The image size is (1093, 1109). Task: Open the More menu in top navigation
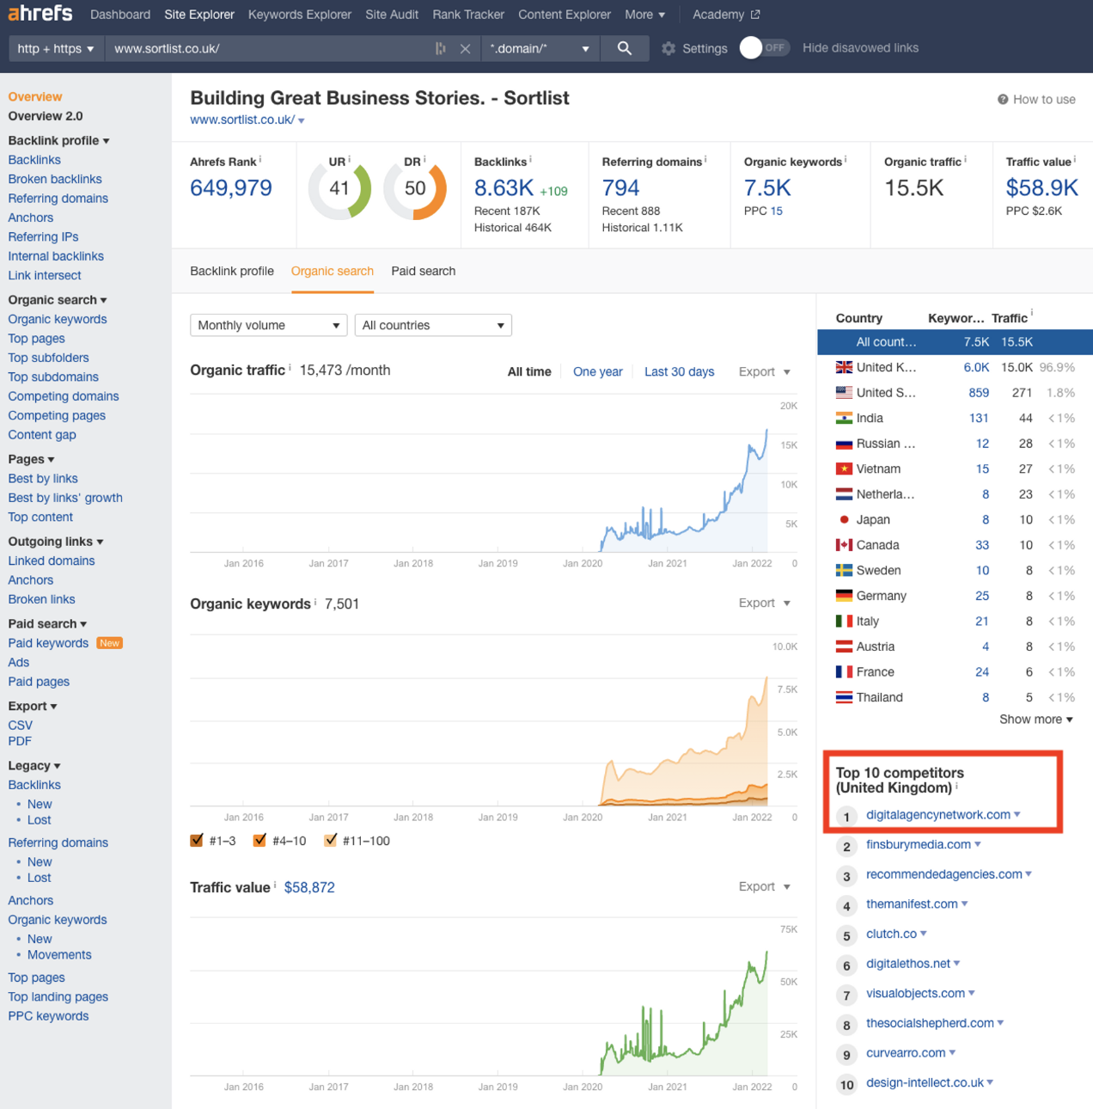[644, 15]
